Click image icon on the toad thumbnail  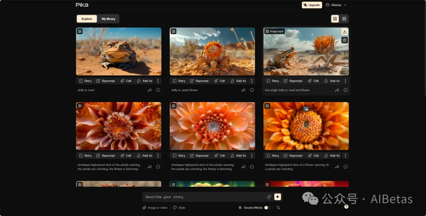coord(80,32)
